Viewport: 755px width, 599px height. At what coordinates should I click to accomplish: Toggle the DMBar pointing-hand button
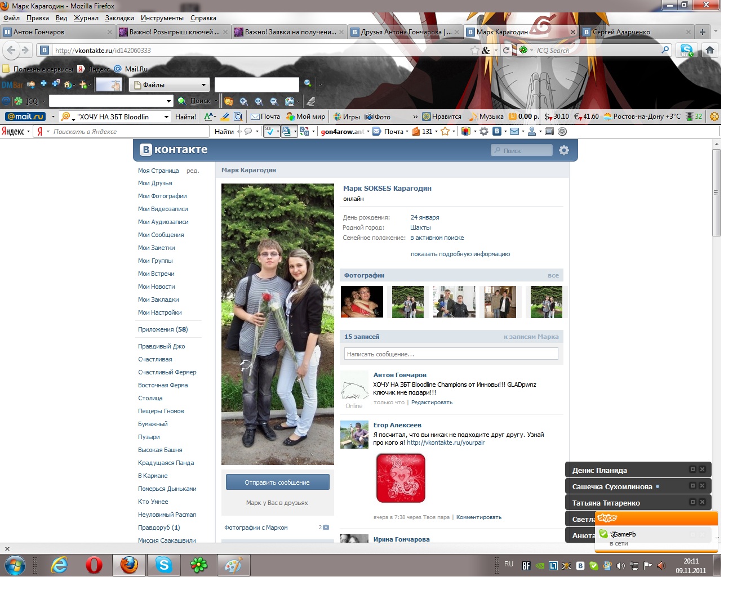click(109, 85)
